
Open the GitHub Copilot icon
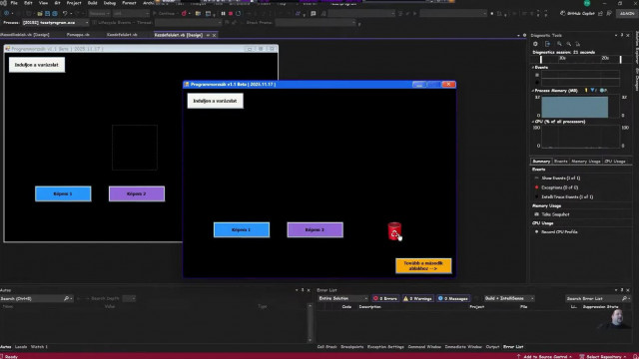click(562, 13)
